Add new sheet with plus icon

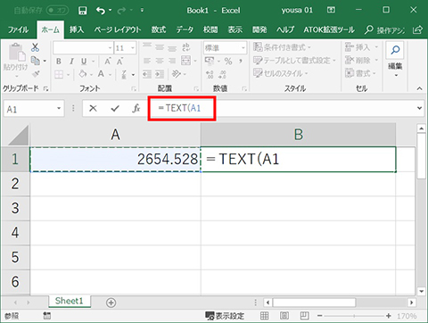click(111, 302)
